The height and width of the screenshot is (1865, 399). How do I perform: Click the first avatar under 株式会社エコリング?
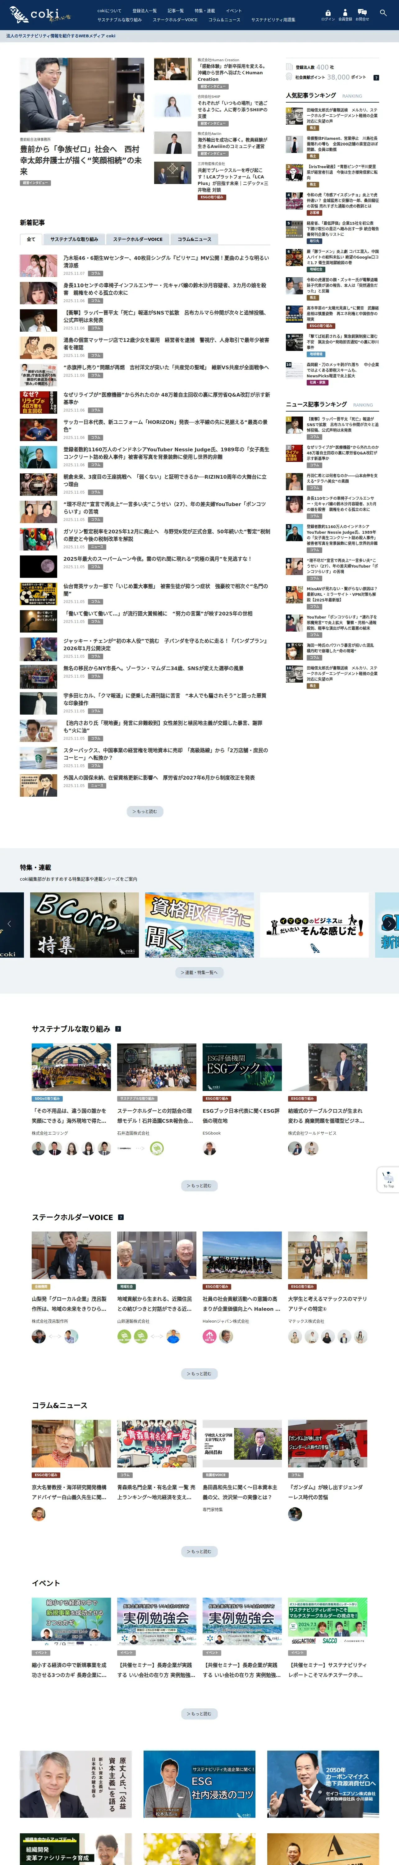39,1148
